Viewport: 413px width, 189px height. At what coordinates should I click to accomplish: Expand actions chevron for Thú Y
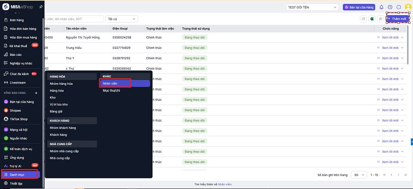pos(402,58)
